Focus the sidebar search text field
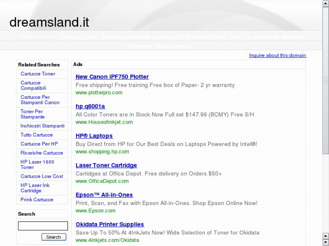Viewport: 329px width, 246px height. coord(43,226)
